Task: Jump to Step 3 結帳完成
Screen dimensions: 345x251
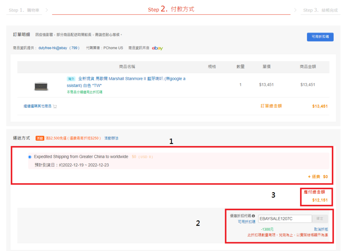Action: click(320, 10)
